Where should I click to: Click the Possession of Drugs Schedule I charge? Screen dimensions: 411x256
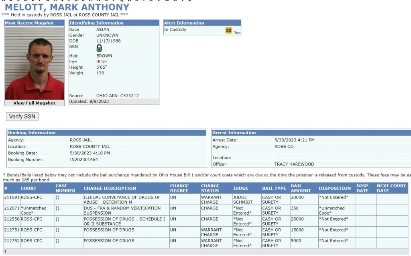point(124,221)
